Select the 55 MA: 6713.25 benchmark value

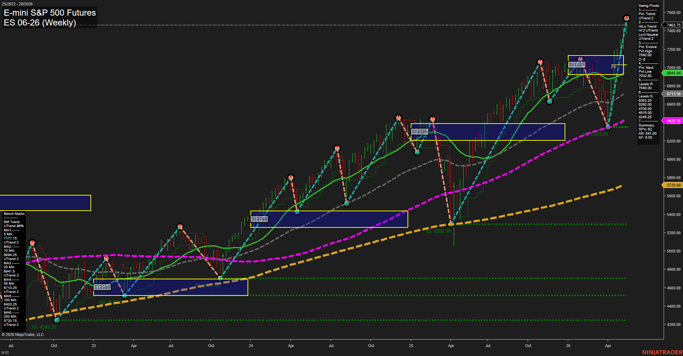tap(10, 286)
